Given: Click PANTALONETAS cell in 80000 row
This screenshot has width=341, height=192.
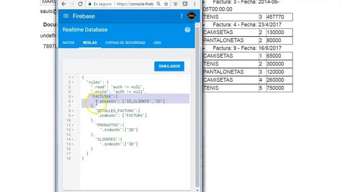Looking at the screenshot, I should pos(231,41).
